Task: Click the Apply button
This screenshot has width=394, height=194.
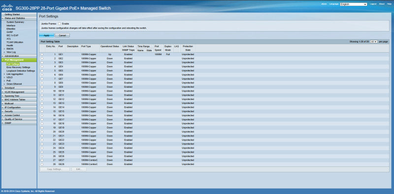Action: [47, 35]
